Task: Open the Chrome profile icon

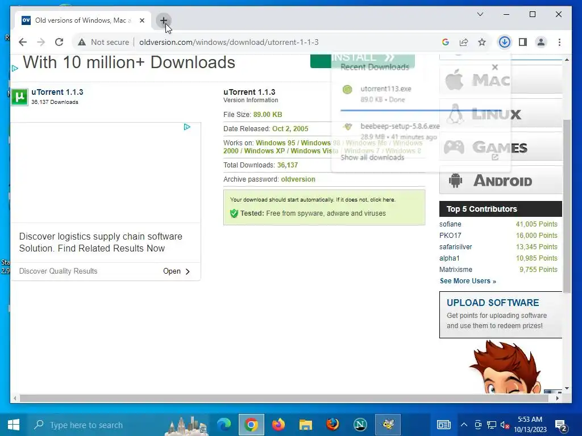Action: (x=541, y=42)
